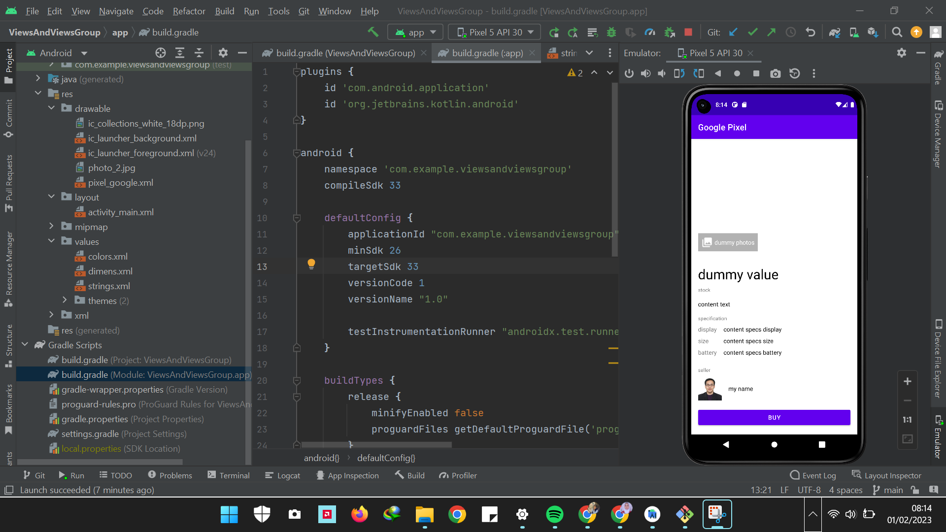Screen dimensions: 946x532
Task: Open the app run configuration dropdown
Action: pos(415,32)
